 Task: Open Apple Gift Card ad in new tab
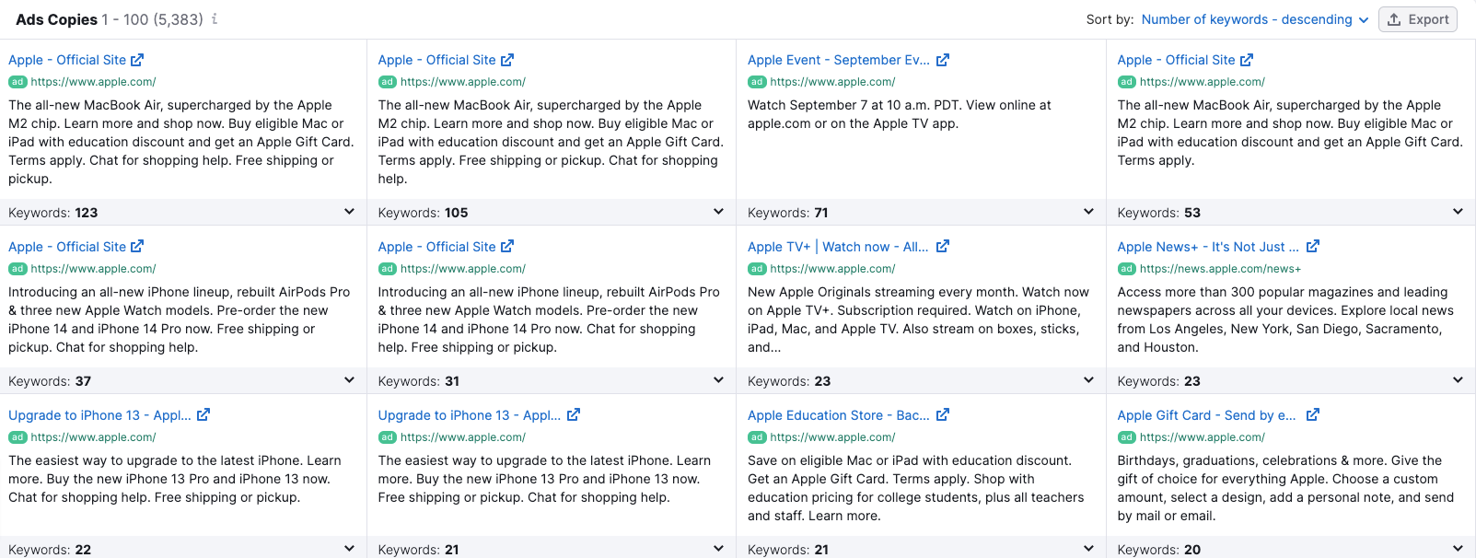[1312, 414]
